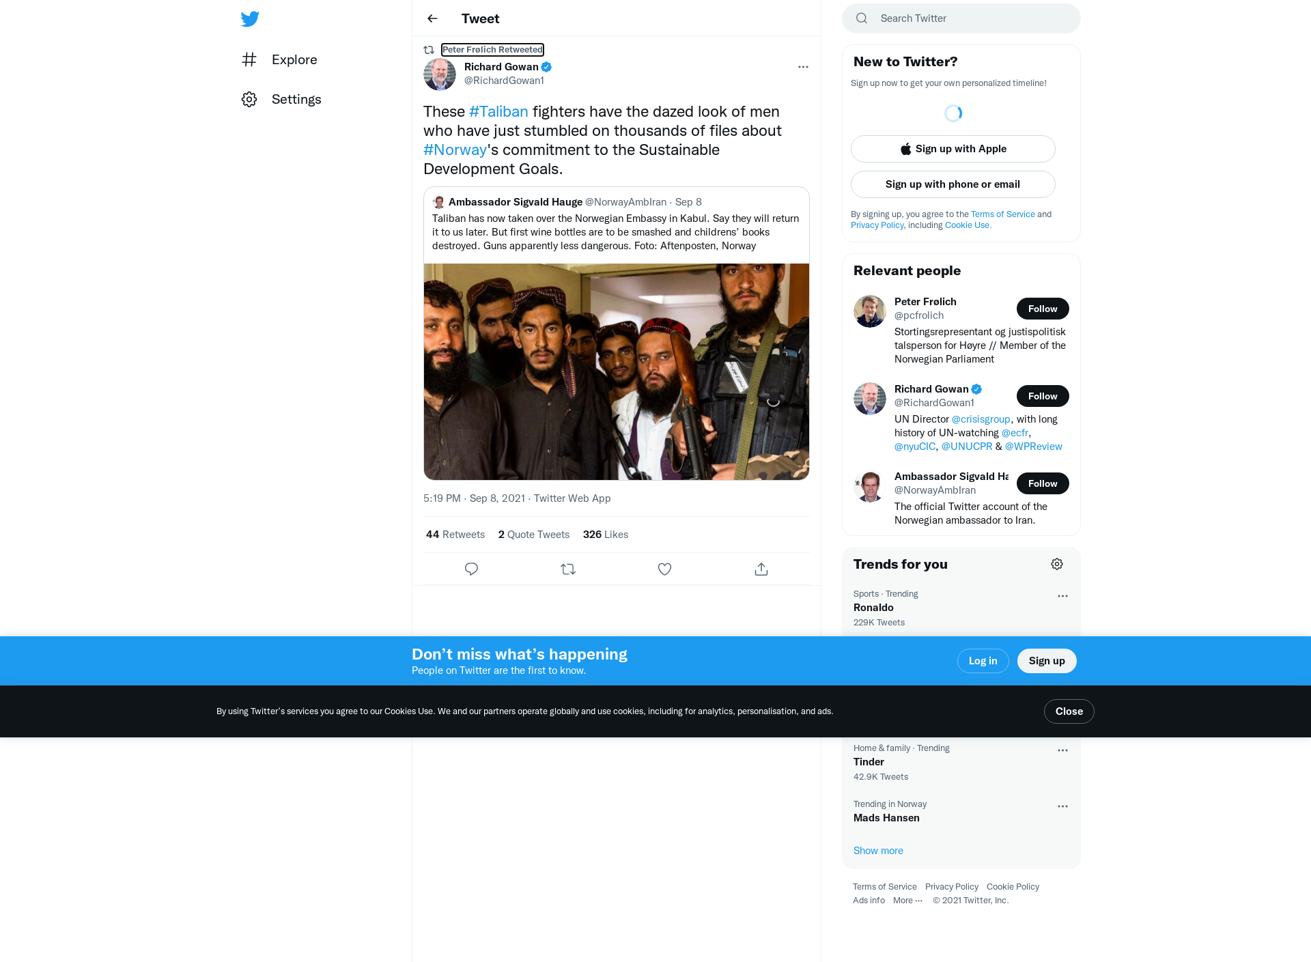Like the tweet with the heart icon
The width and height of the screenshot is (1311, 962).
coord(664,569)
